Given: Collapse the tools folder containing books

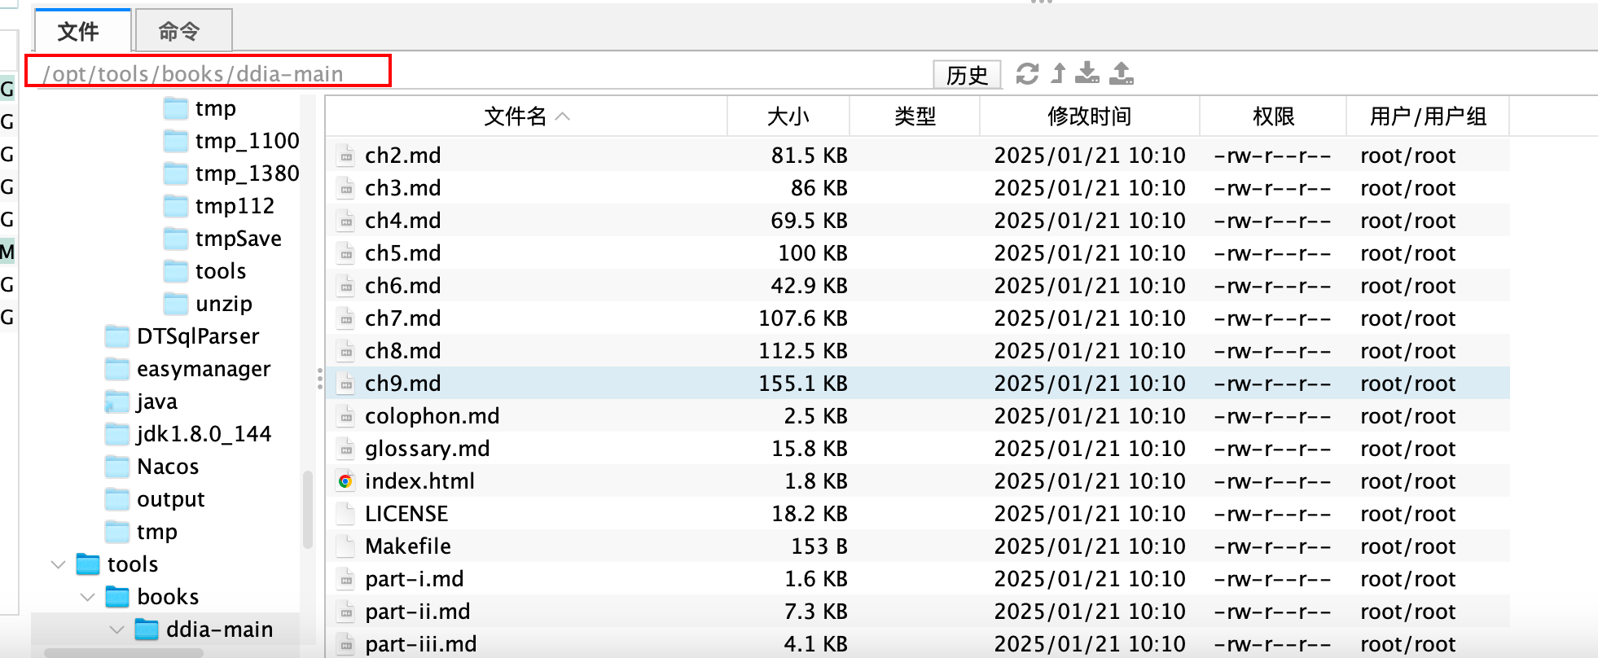Looking at the screenshot, I should [x=59, y=564].
